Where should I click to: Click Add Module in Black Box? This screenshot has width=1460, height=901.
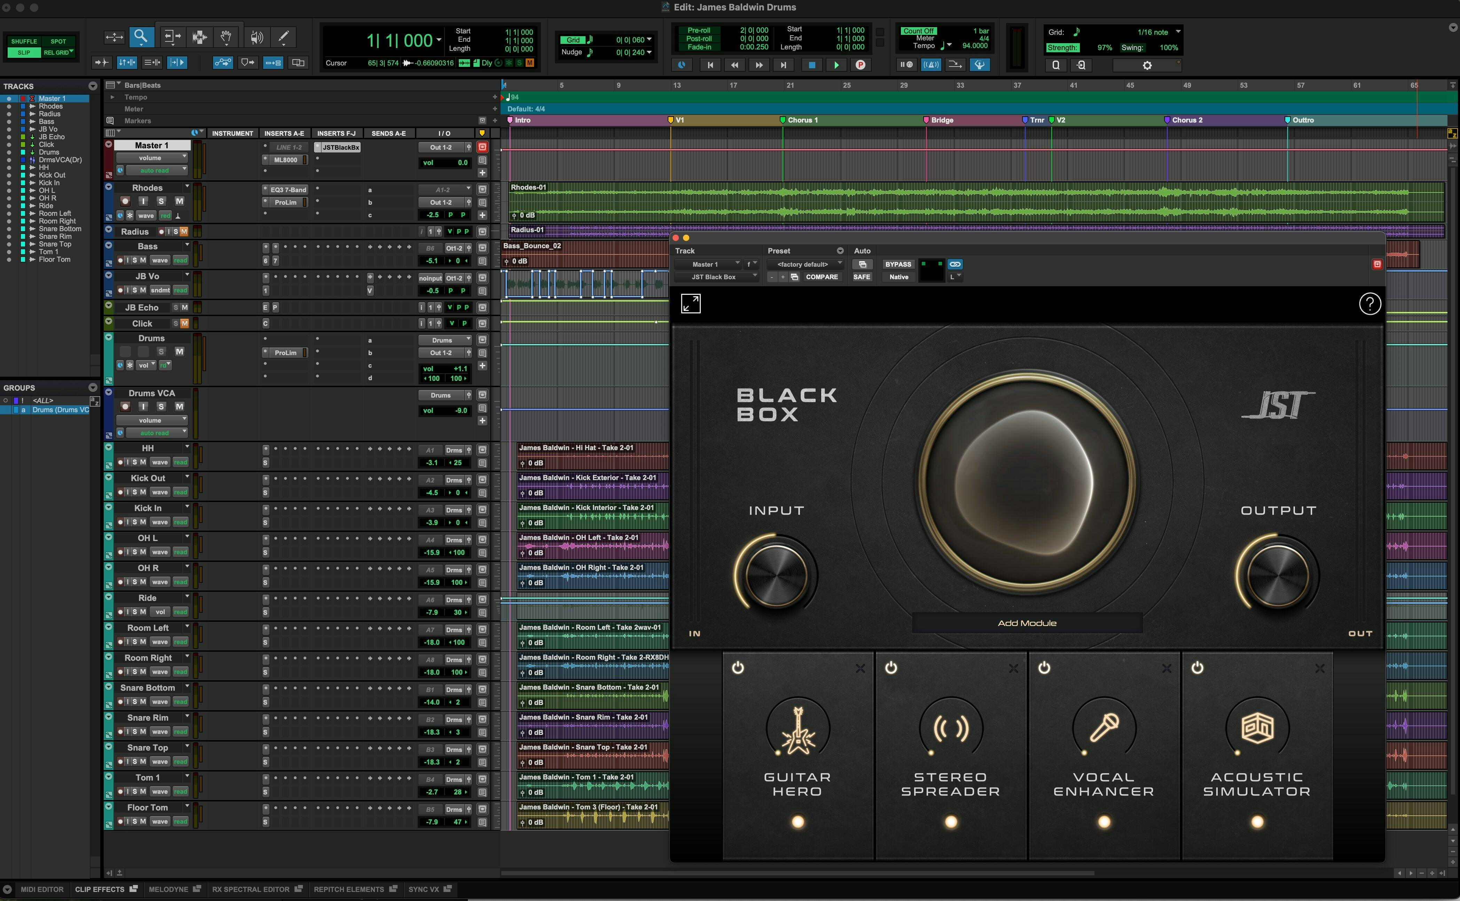click(1027, 623)
